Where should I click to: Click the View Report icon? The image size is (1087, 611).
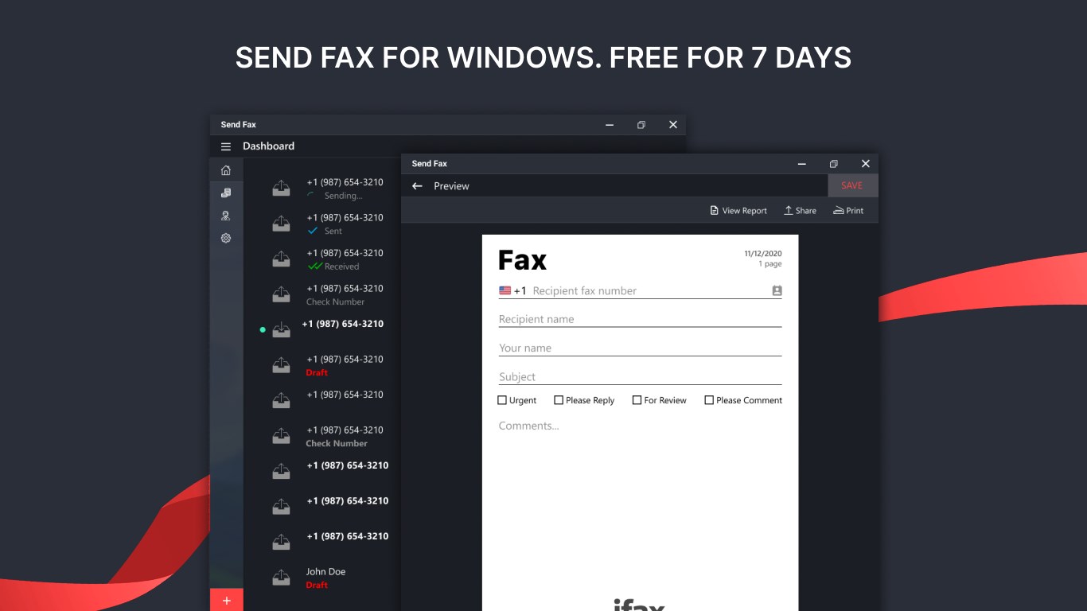(x=714, y=210)
